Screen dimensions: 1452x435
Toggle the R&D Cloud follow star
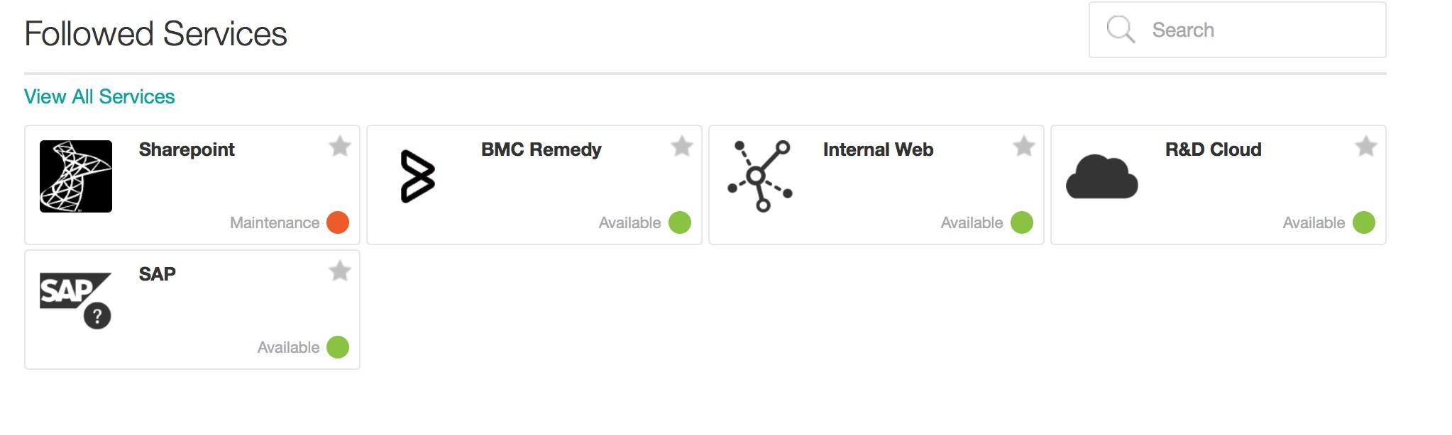1366,147
